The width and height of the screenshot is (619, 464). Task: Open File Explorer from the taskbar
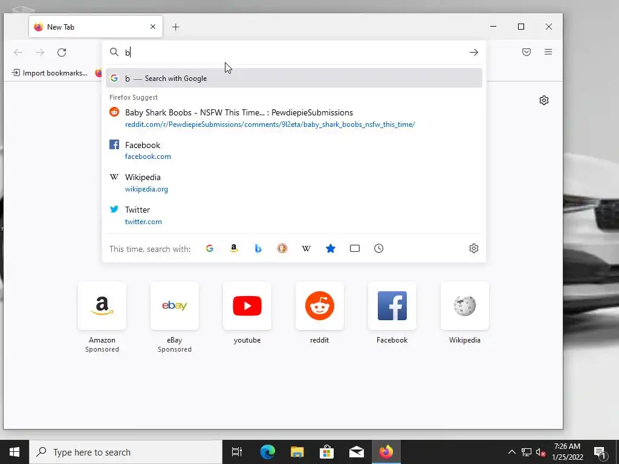pos(297,452)
